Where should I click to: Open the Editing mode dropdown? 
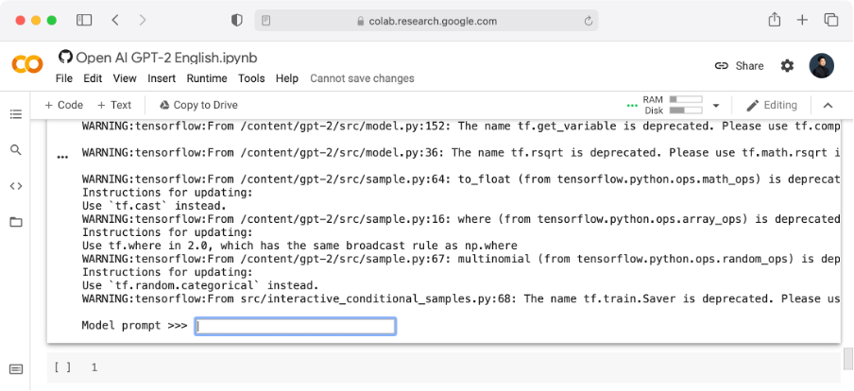(772, 105)
